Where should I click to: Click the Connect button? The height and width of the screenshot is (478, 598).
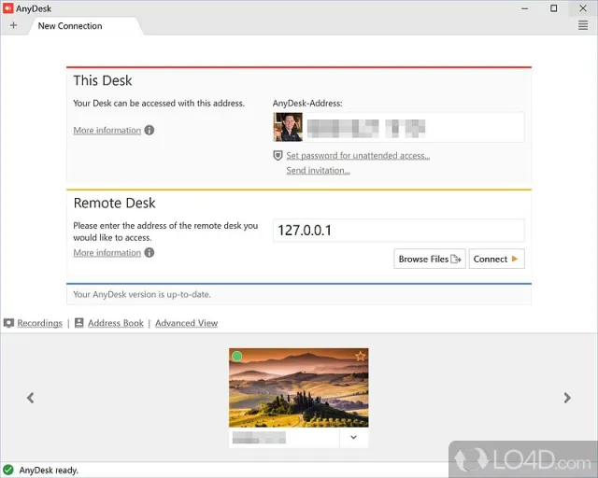tap(496, 259)
